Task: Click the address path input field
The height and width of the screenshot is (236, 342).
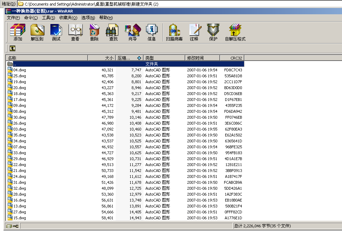Action: pyautogui.click(x=179, y=4)
